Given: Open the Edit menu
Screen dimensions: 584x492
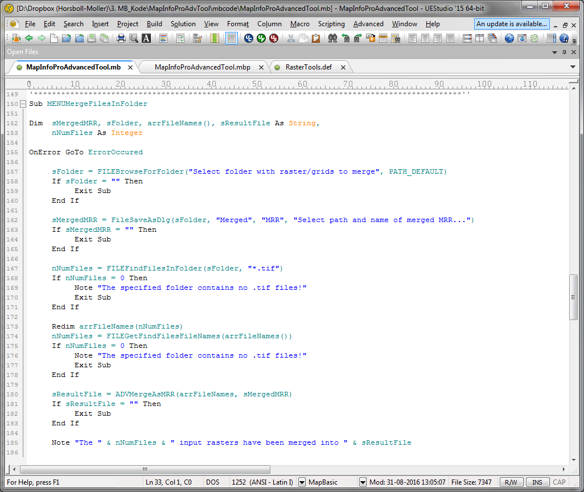Looking at the screenshot, I should [x=49, y=24].
